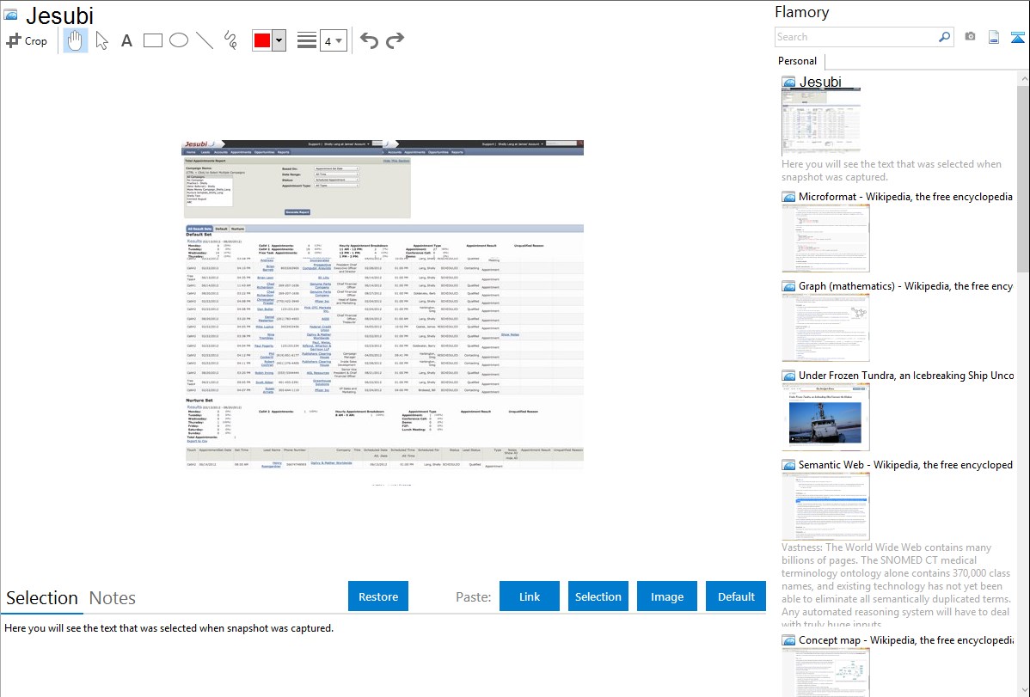1030x697 pixels.
Task: Open the Graph (mathematics) snapshot thumbnail
Action: 825,327
